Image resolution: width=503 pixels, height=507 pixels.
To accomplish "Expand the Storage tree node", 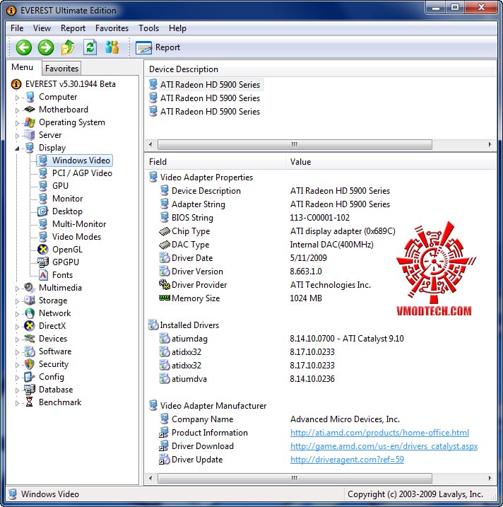I will 17,301.
